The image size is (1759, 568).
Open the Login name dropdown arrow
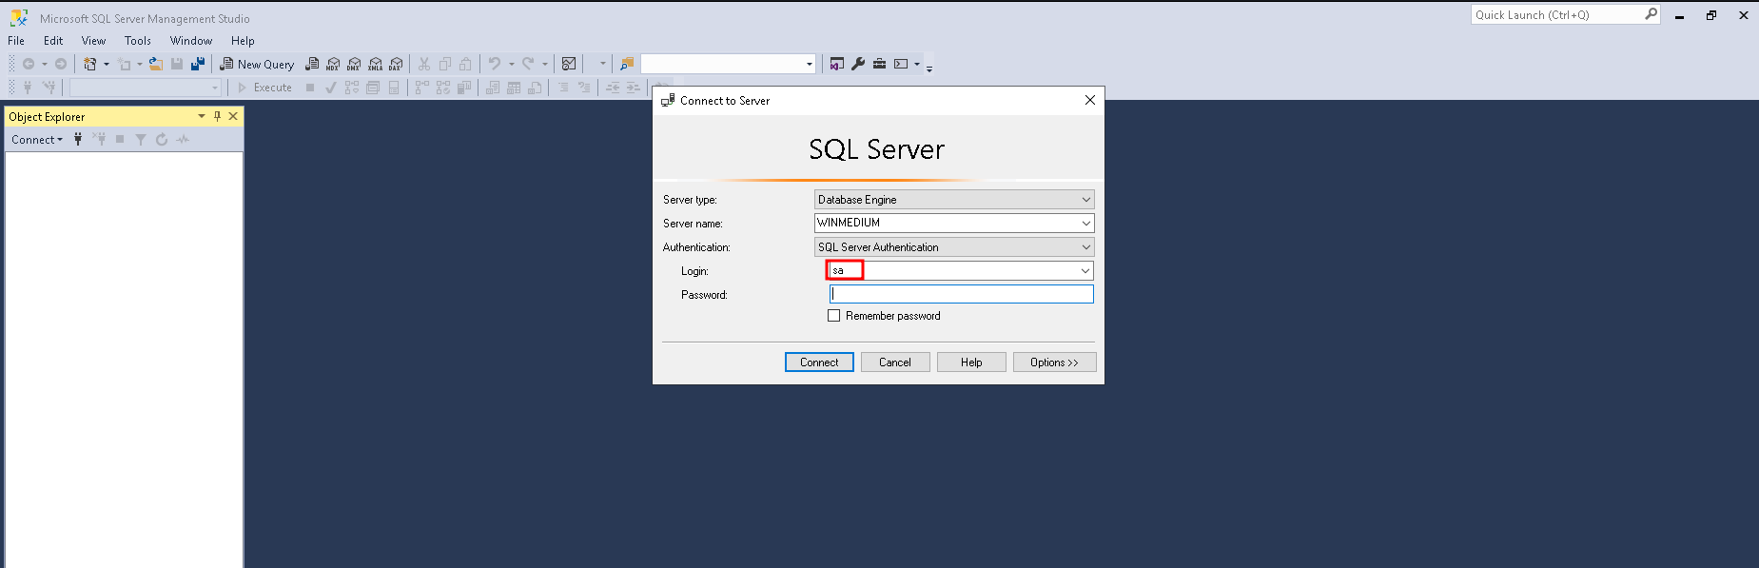[1085, 271]
